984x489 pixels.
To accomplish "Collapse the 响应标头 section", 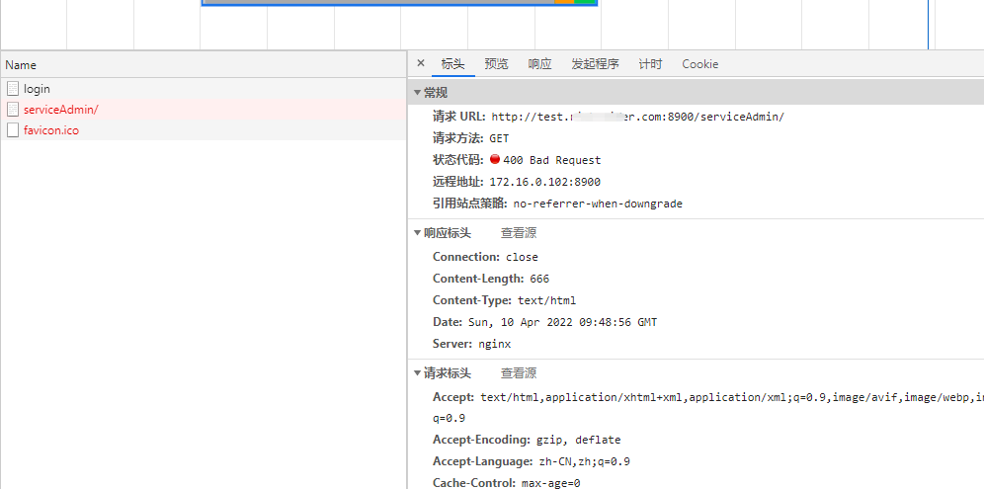I will tap(417, 233).
